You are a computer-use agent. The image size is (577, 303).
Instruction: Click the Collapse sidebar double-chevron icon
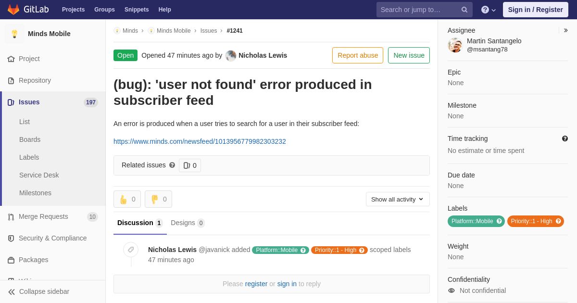pos(12,291)
